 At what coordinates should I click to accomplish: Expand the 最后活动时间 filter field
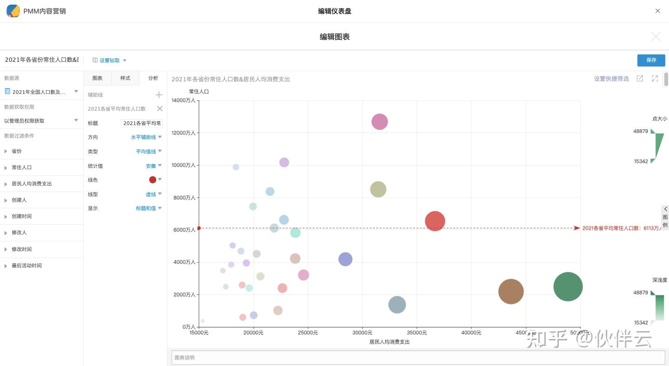point(22,265)
